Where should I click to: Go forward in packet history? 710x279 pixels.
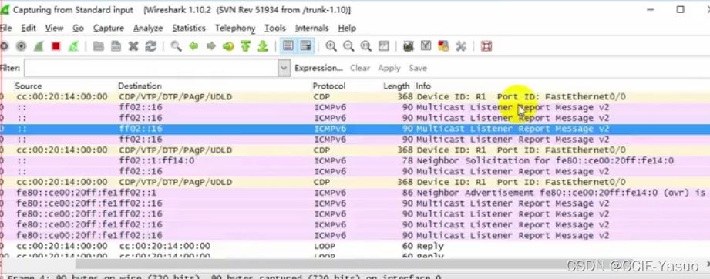pos(211,46)
